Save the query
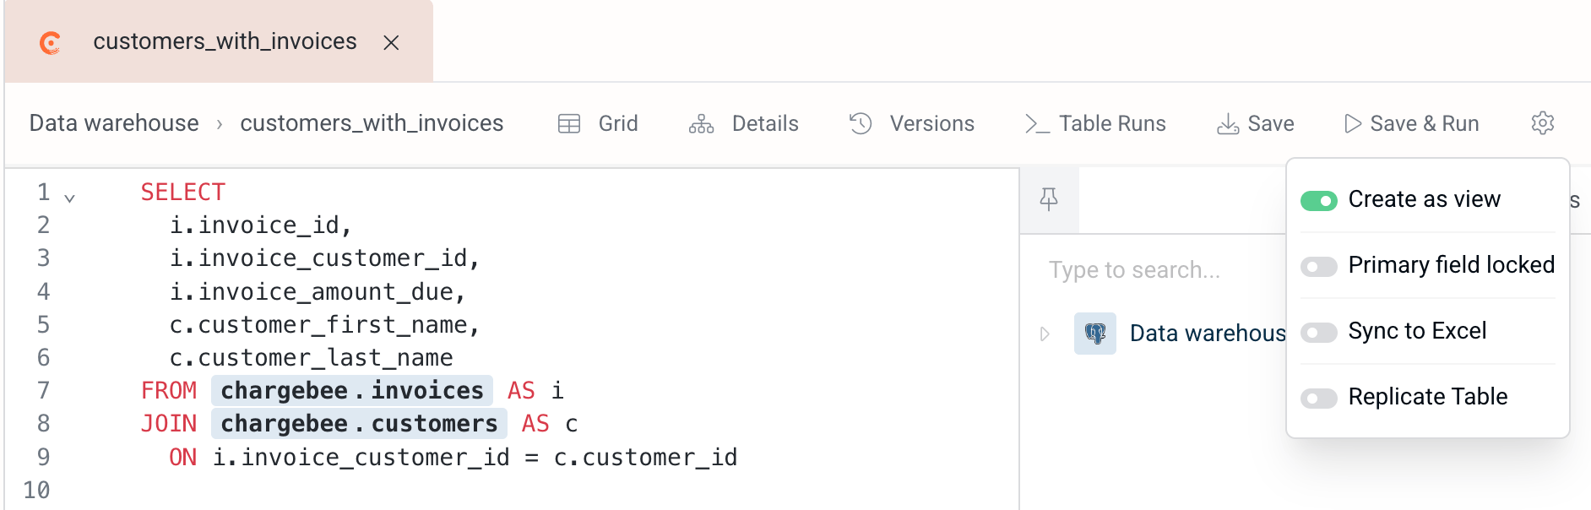This screenshot has width=1591, height=510. [1256, 124]
